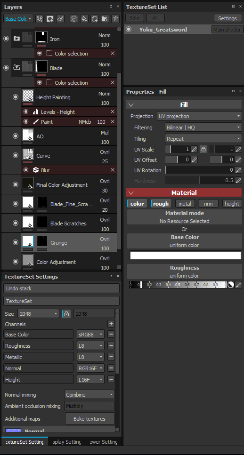Viewport: 244px width, 455px height.
Task: Open the Normal mixing Combine dropdown
Action: coord(89,395)
